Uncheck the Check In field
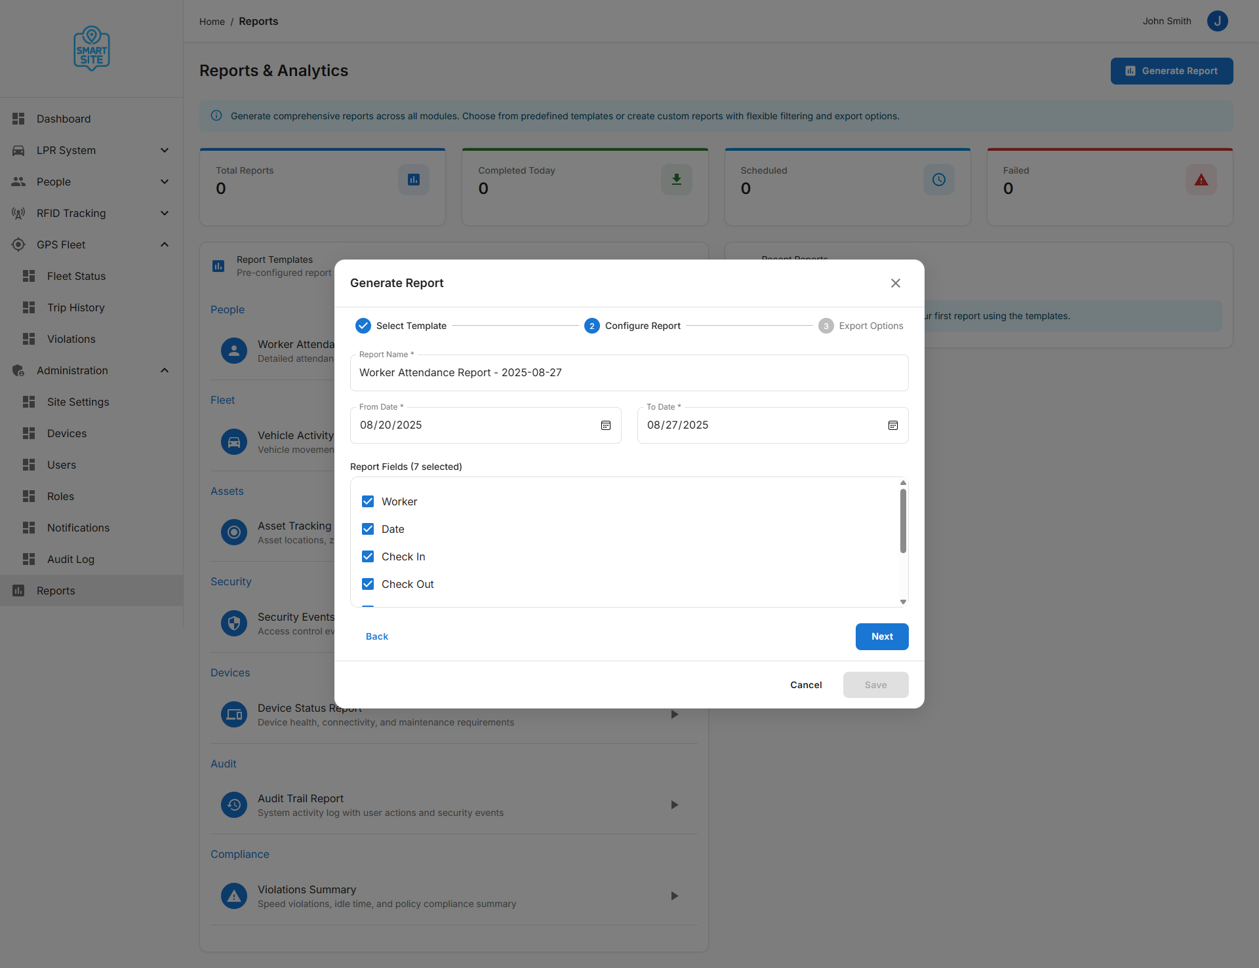Viewport: 1259px width, 968px height. tap(368, 556)
